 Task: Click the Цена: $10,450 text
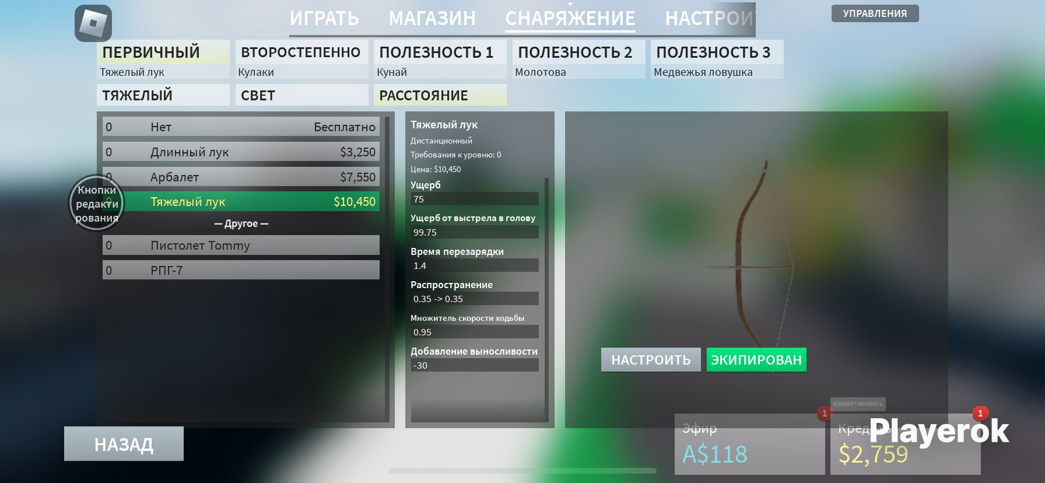tap(436, 169)
